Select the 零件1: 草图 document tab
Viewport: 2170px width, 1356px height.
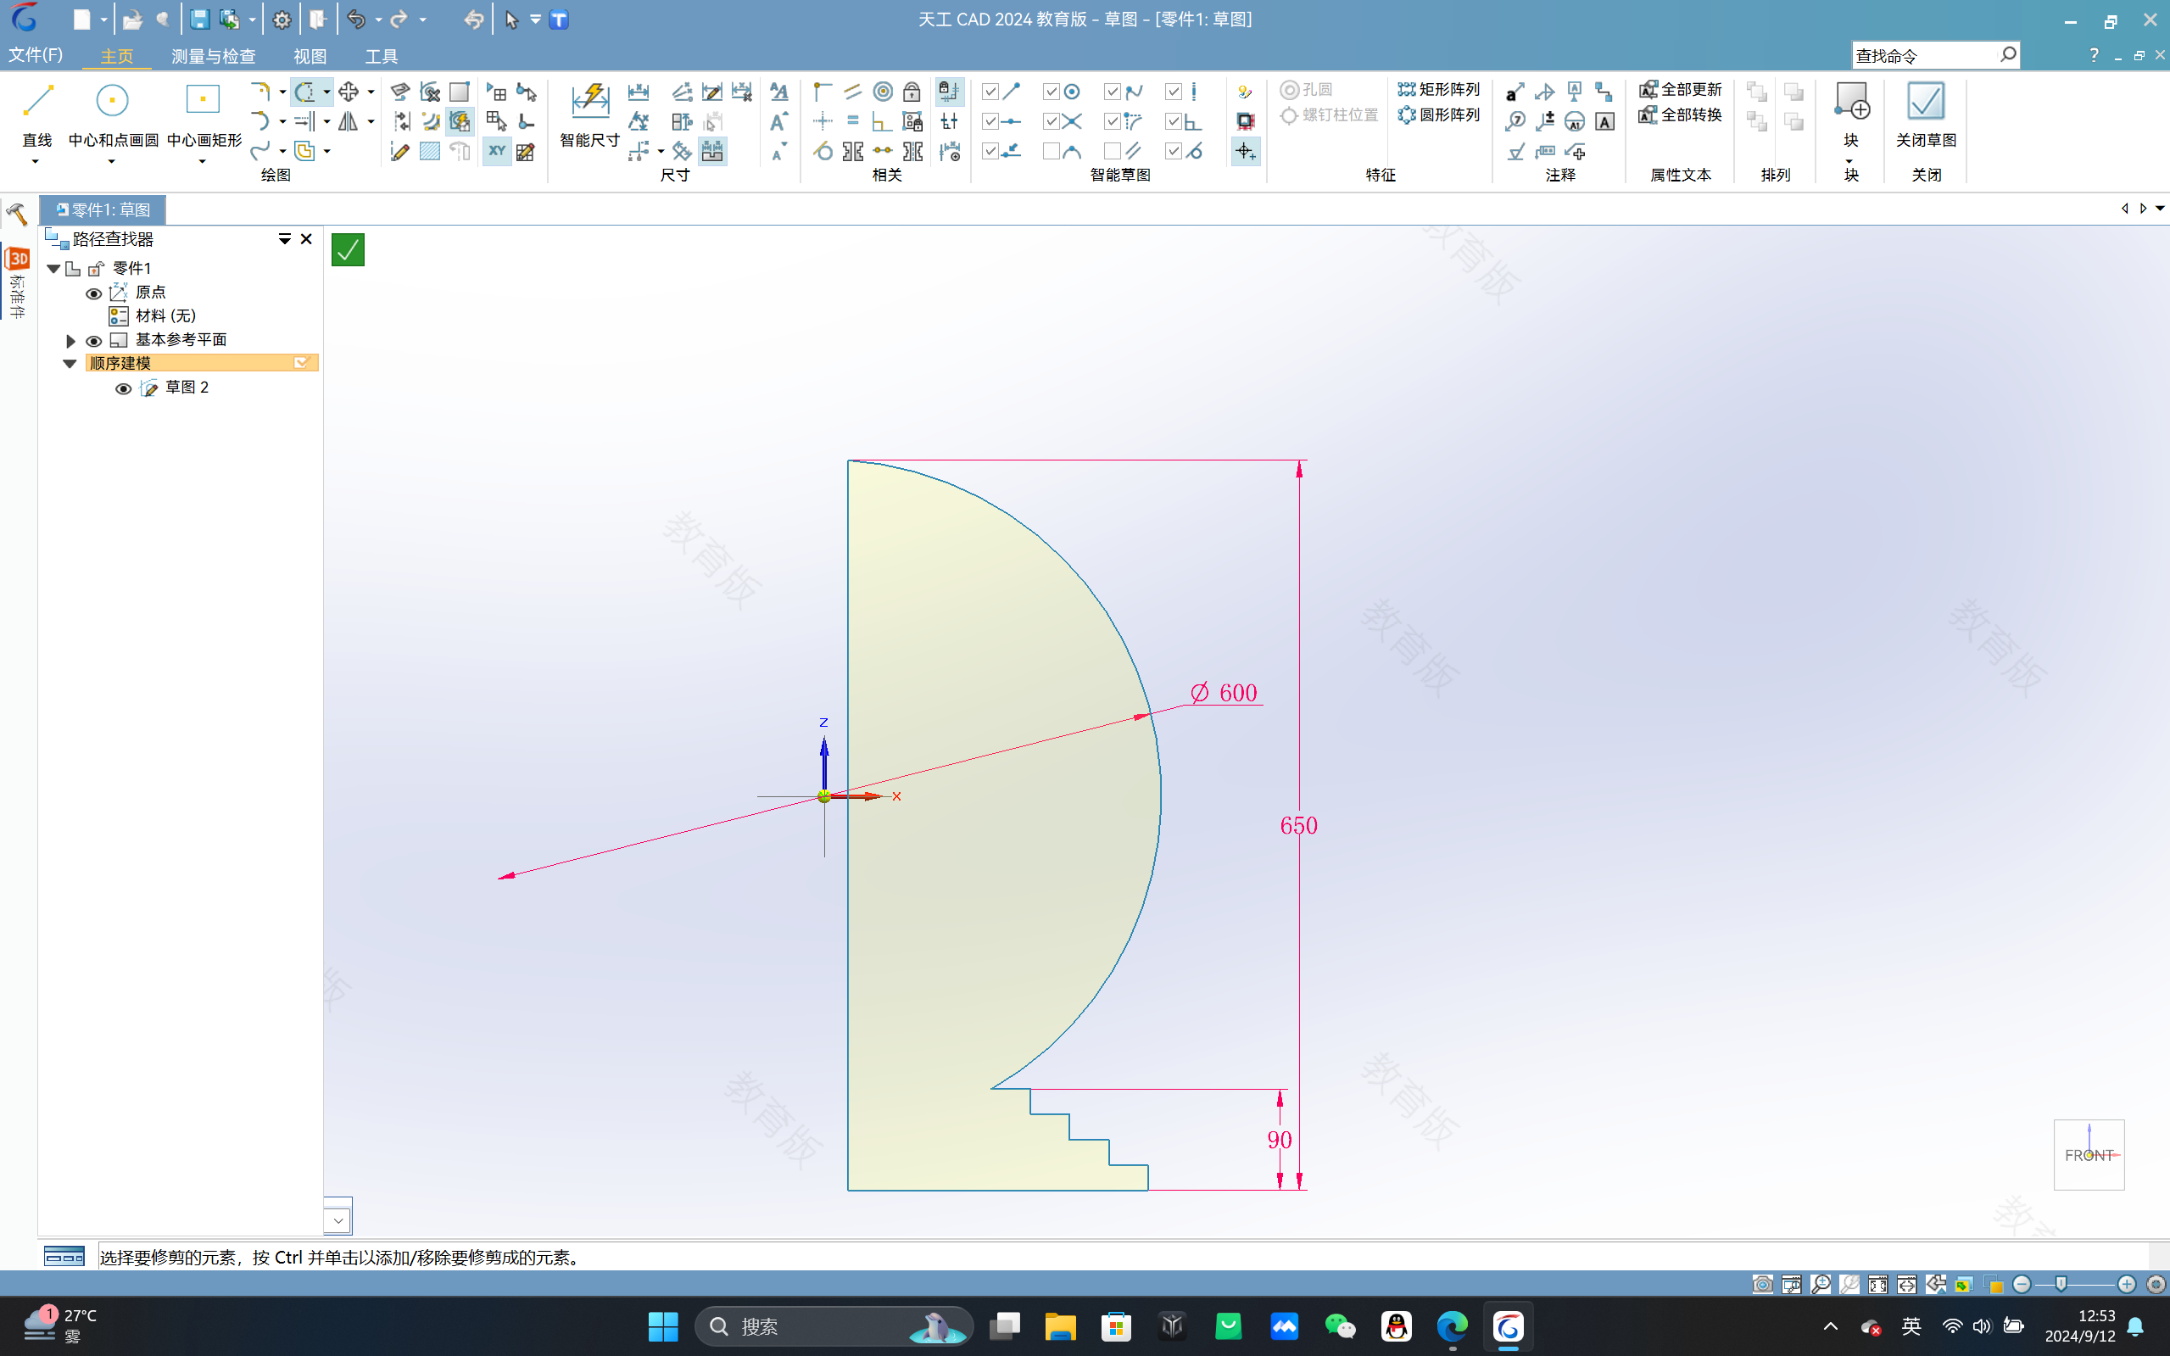click(x=103, y=209)
